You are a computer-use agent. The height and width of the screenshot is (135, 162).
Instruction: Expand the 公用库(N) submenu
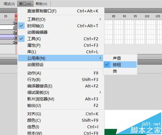(x=61, y=58)
